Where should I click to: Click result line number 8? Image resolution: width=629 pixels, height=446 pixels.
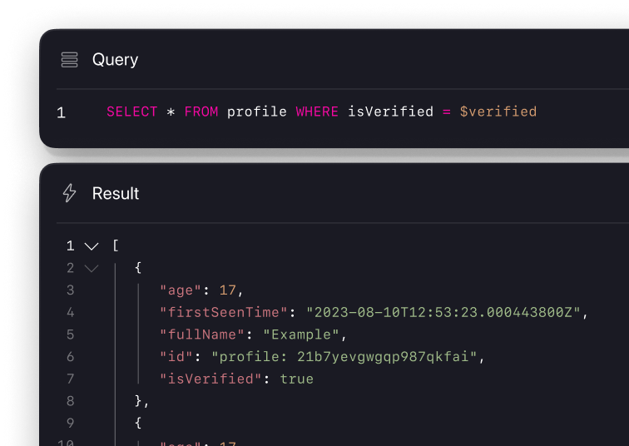[70, 401]
